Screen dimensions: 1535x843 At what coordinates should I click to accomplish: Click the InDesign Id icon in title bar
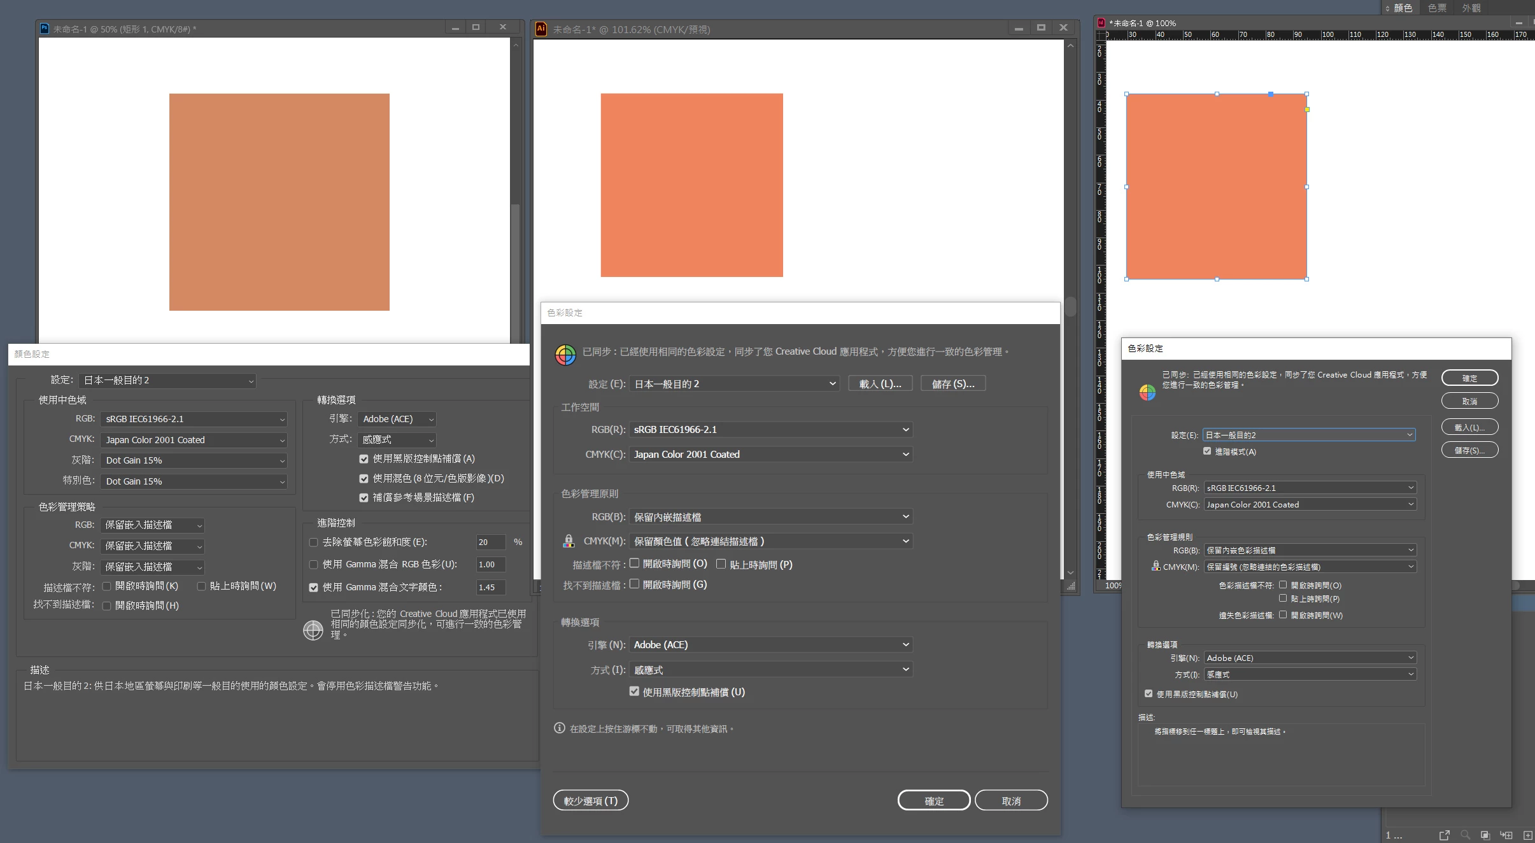pos(1101,23)
